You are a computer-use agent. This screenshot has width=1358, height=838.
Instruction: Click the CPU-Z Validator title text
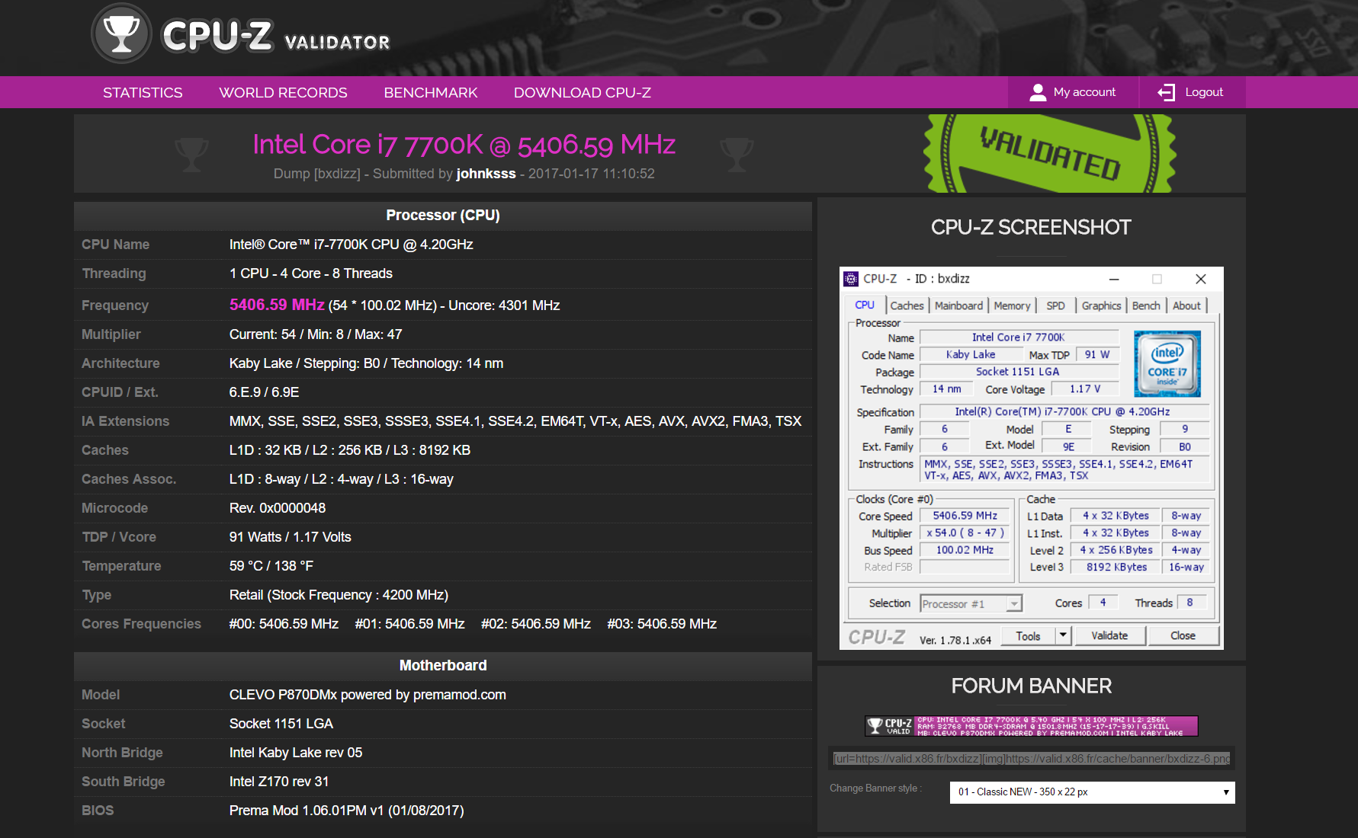click(276, 36)
